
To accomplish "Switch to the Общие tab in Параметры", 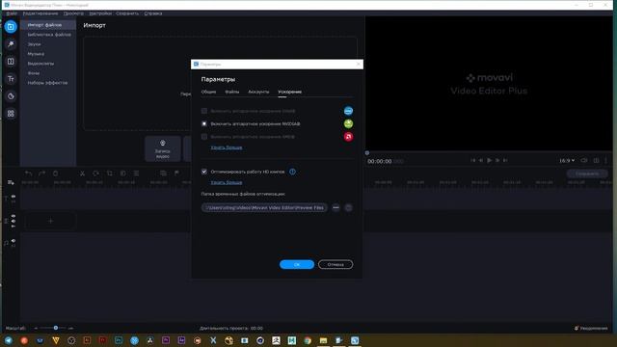I will click(208, 92).
